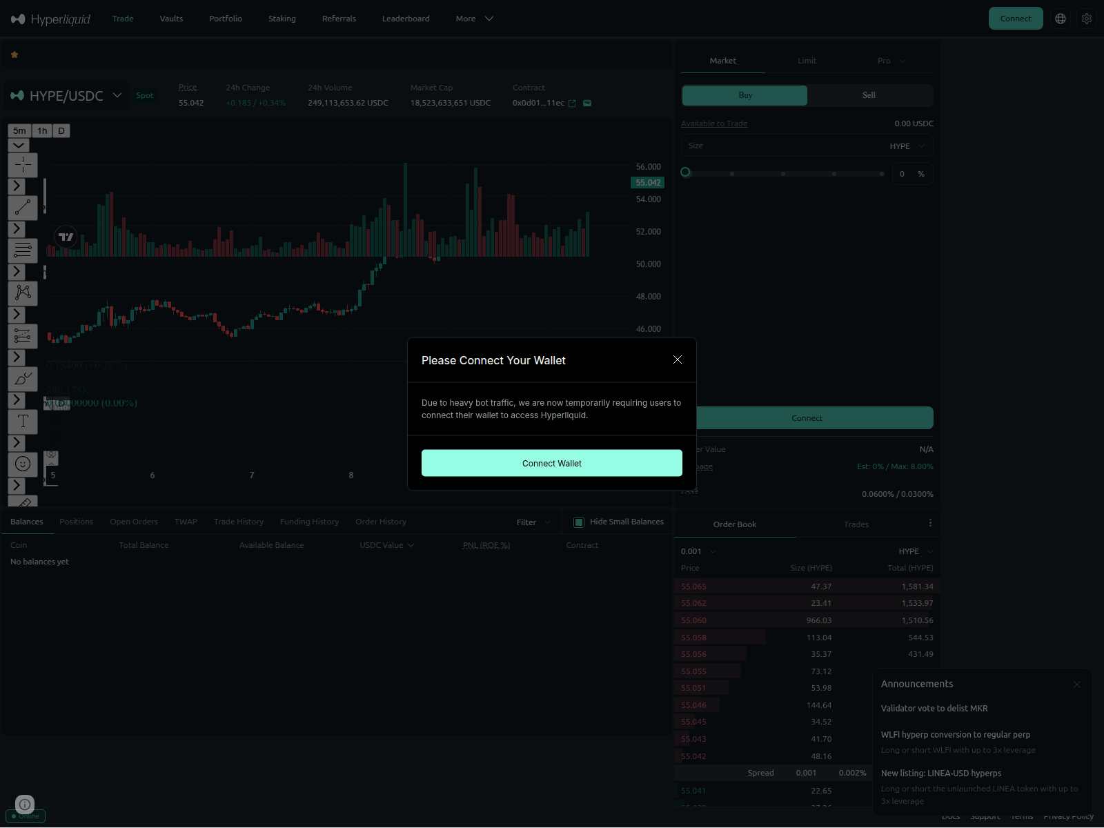
Task: Click Available to Trade link
Action: (714, 124)
